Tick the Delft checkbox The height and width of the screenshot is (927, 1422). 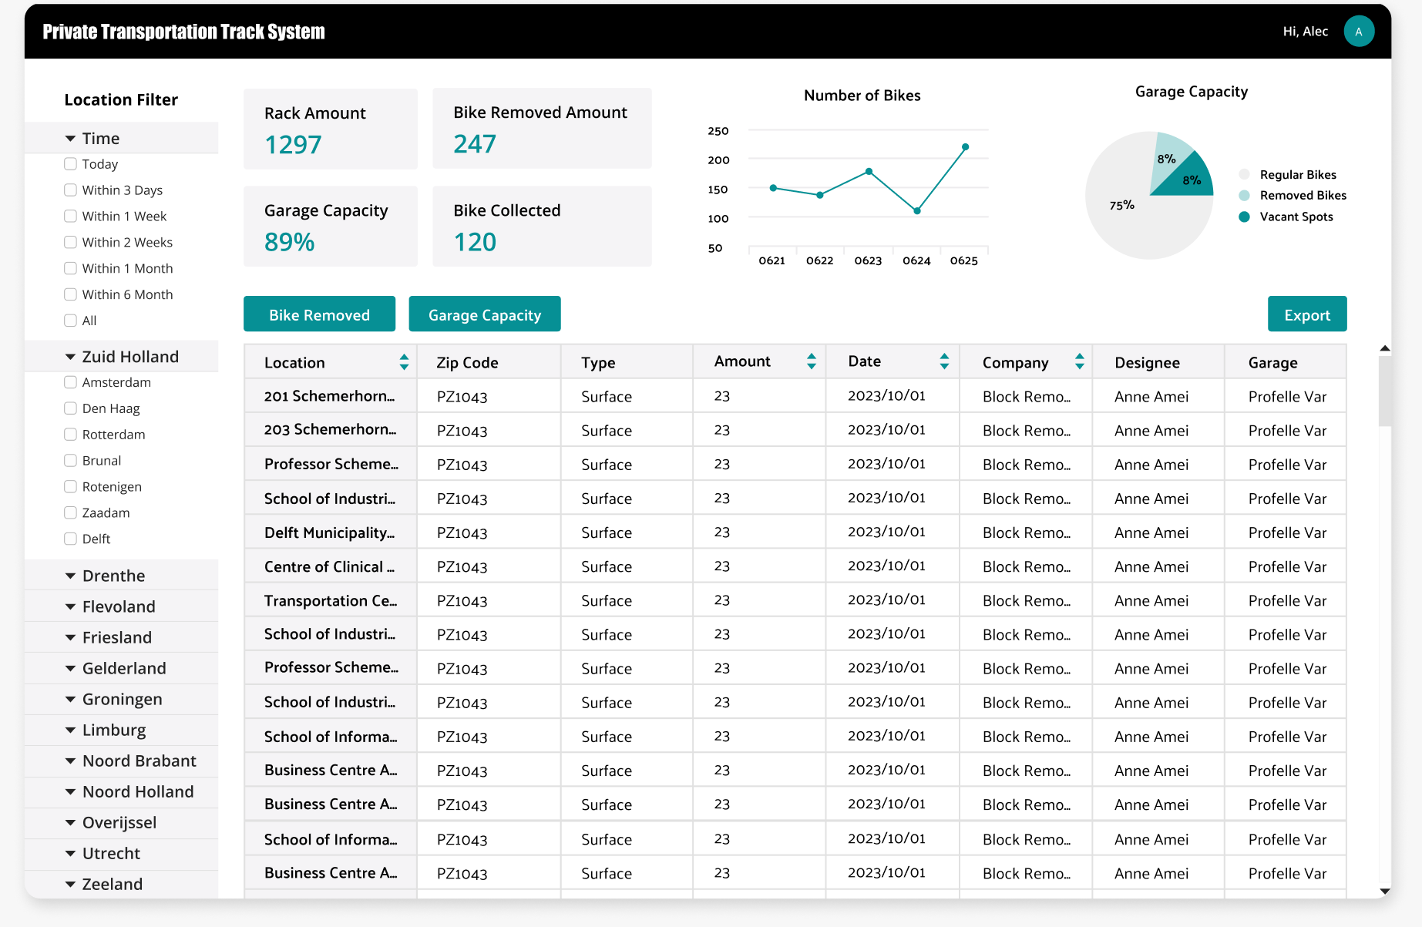pyautogui.click(x=70, y=539)
